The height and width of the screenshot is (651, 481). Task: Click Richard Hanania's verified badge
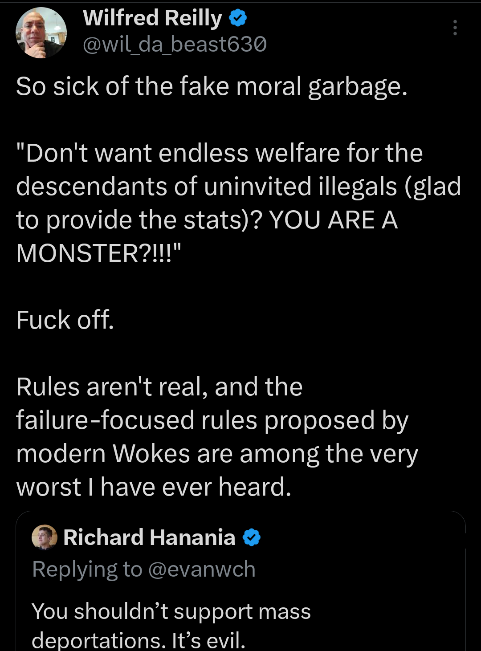251,537
